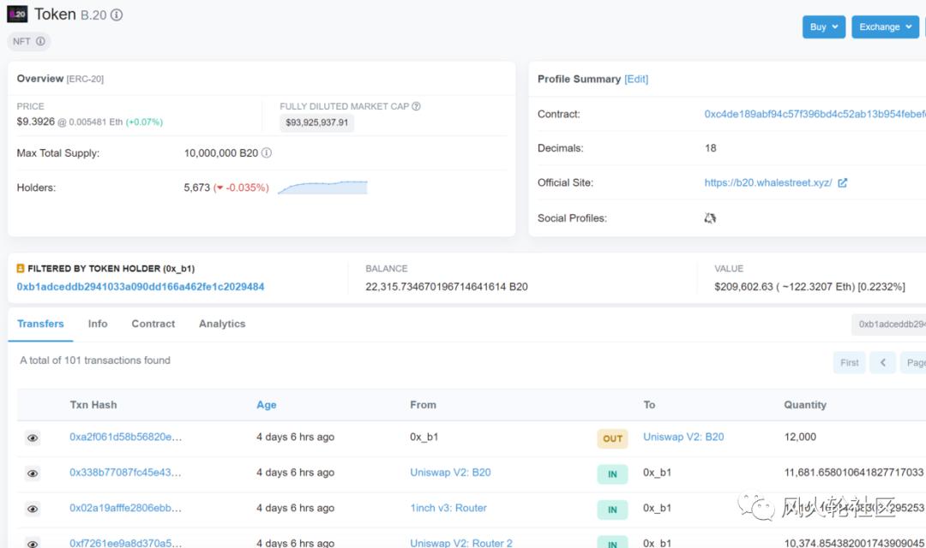Click the info icon in NFT tag
Viewport: 926px width, 548px height.
pyautogui.click(x=40, y=41)
